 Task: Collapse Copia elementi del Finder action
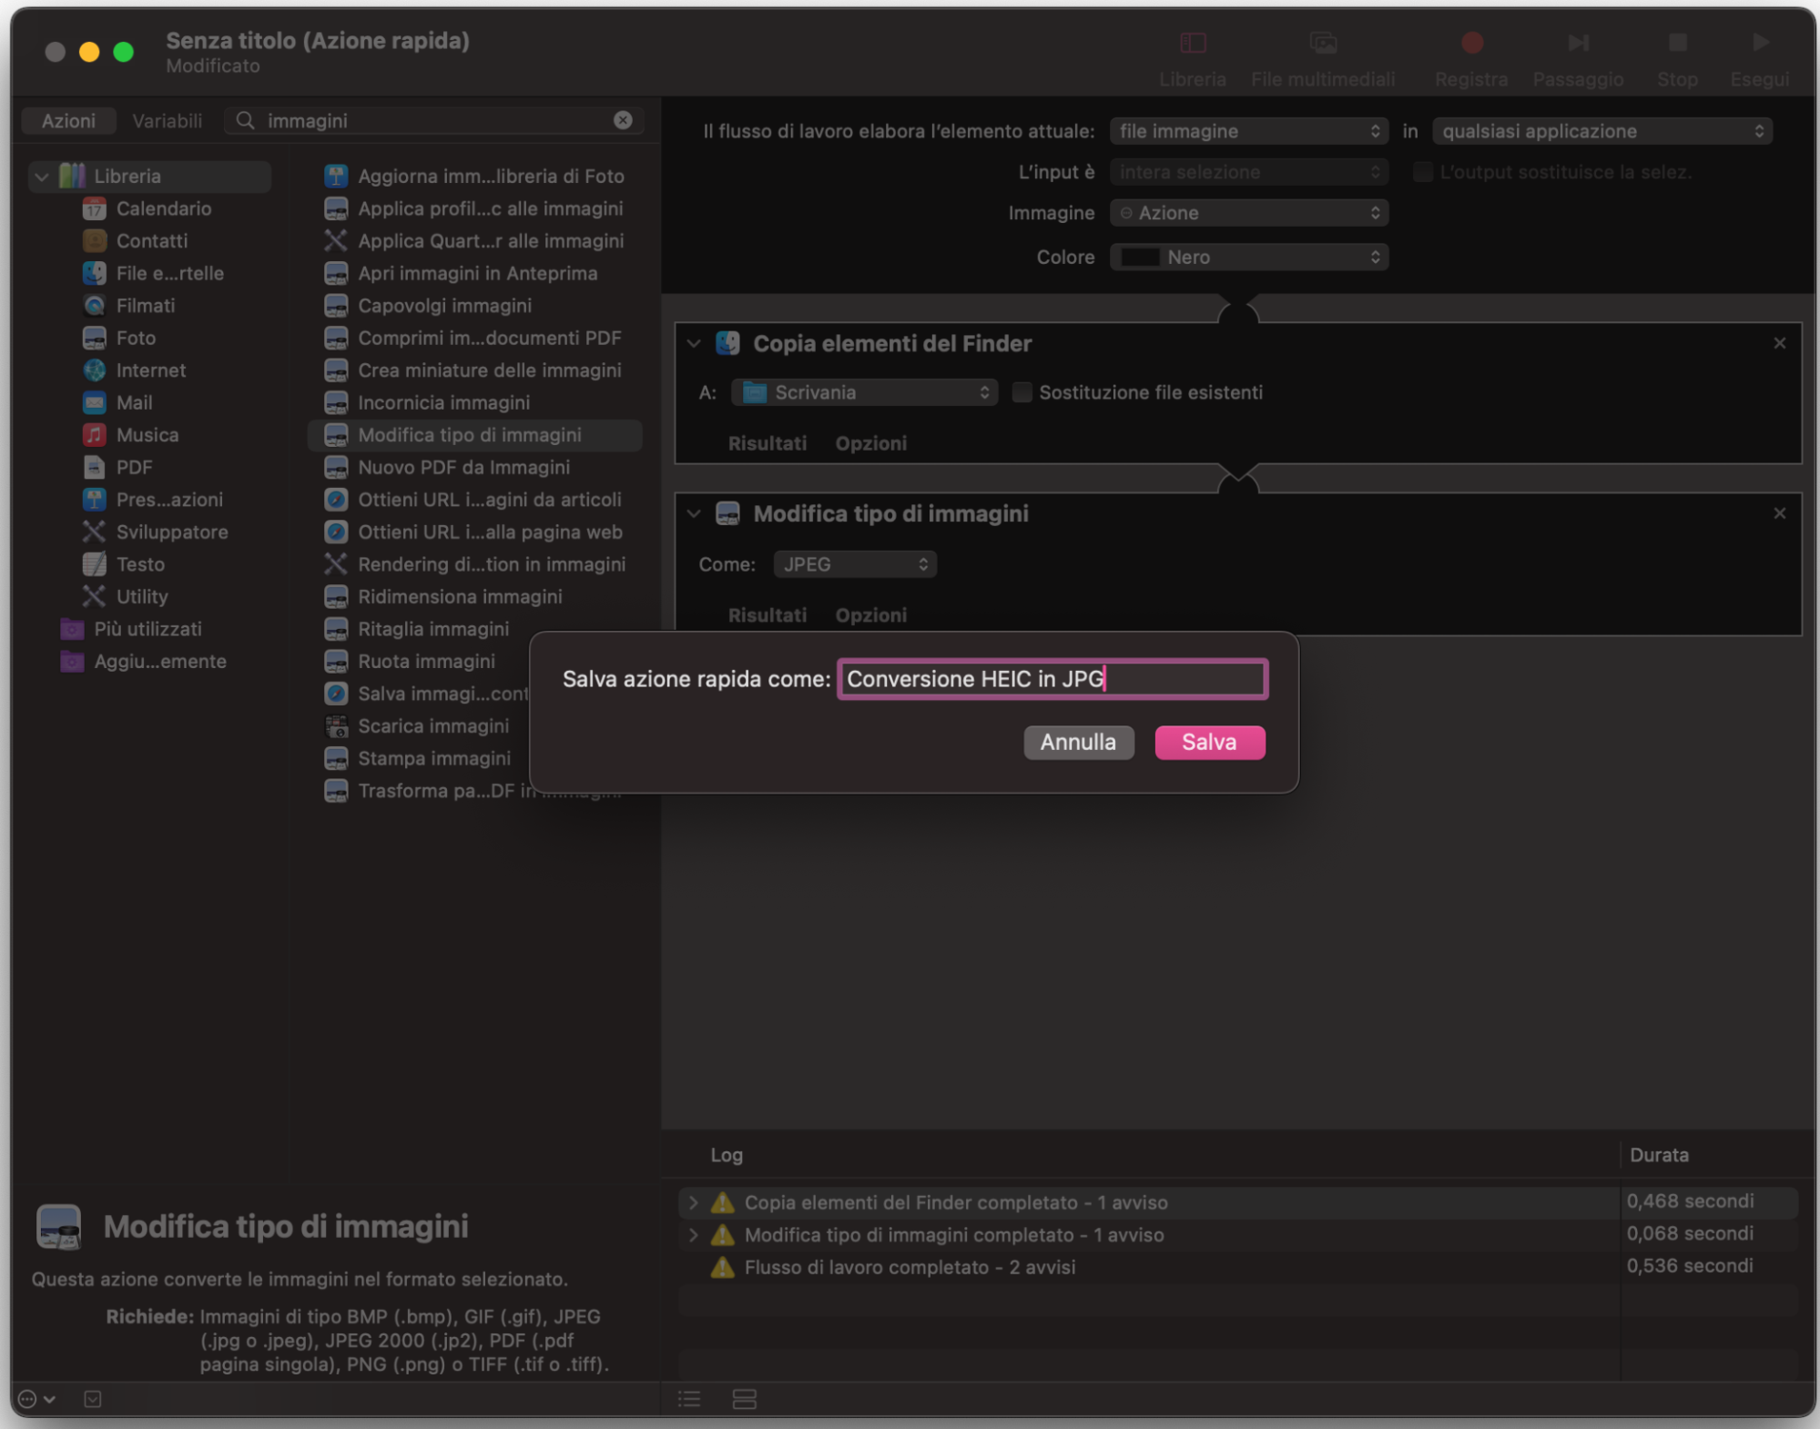point(694,343)
